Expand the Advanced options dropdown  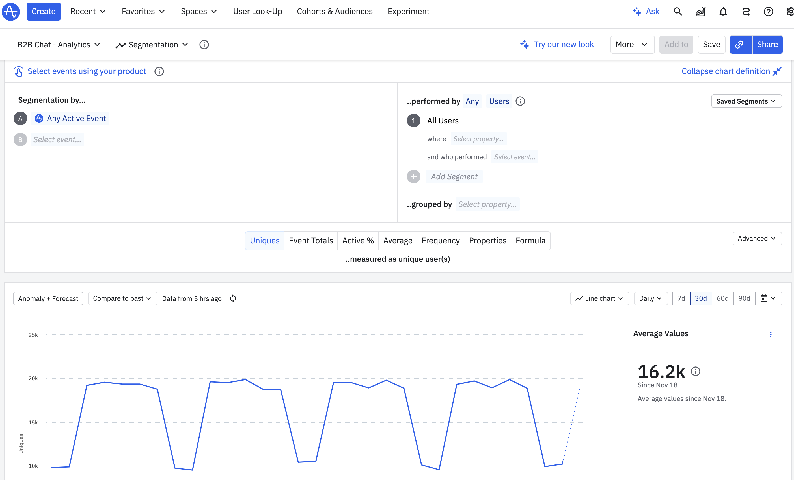tap(757, 238)
